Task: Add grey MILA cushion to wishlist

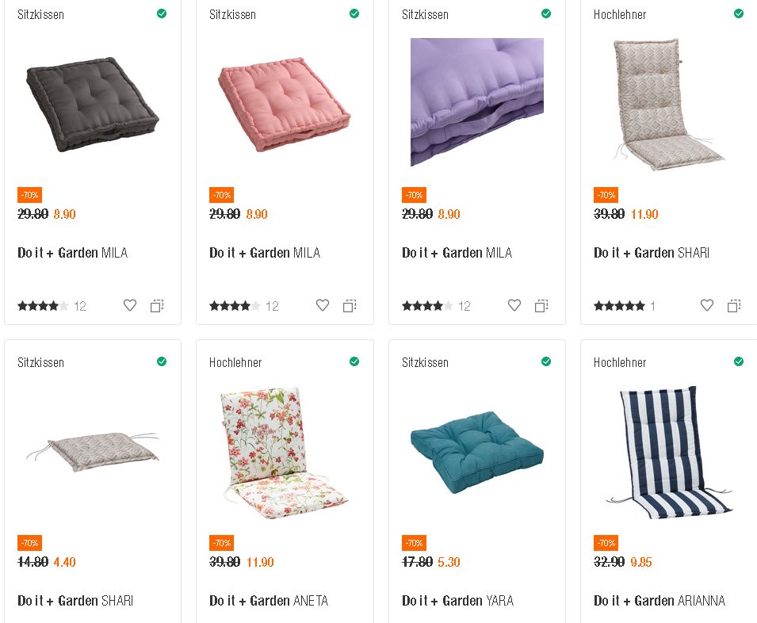Action: coord(130,305)
